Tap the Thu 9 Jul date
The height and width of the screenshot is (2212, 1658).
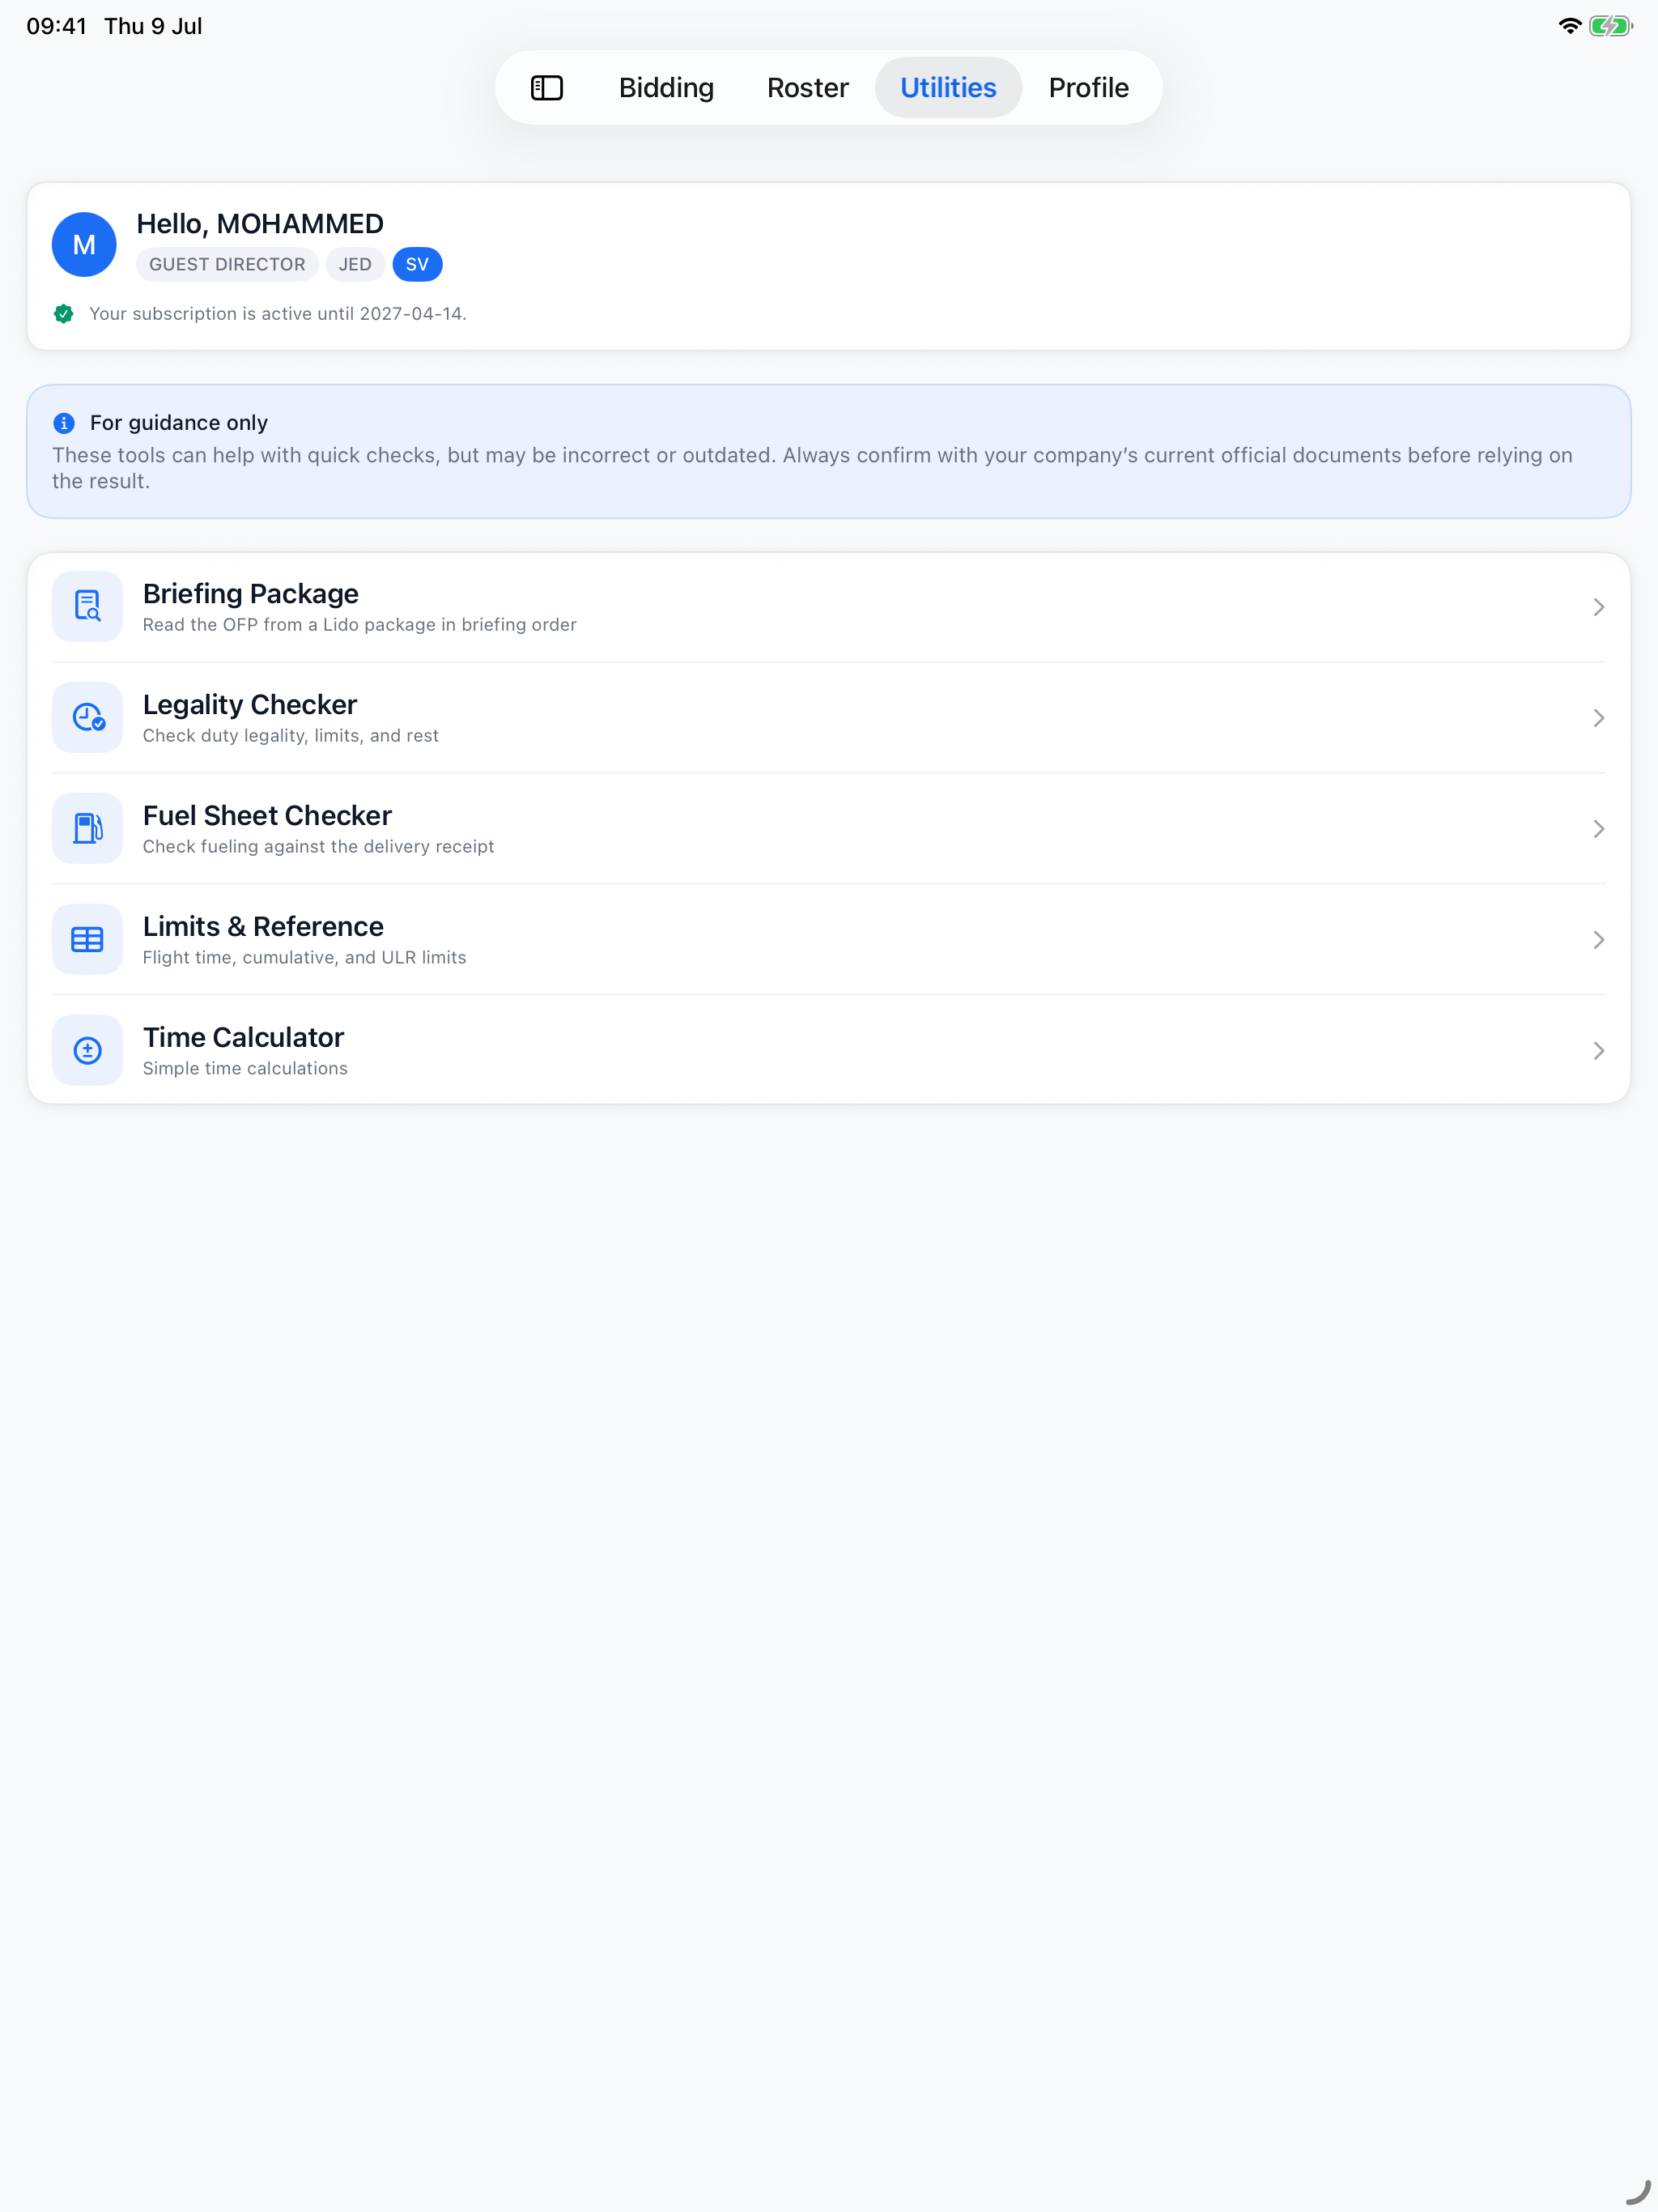point(153,26)
